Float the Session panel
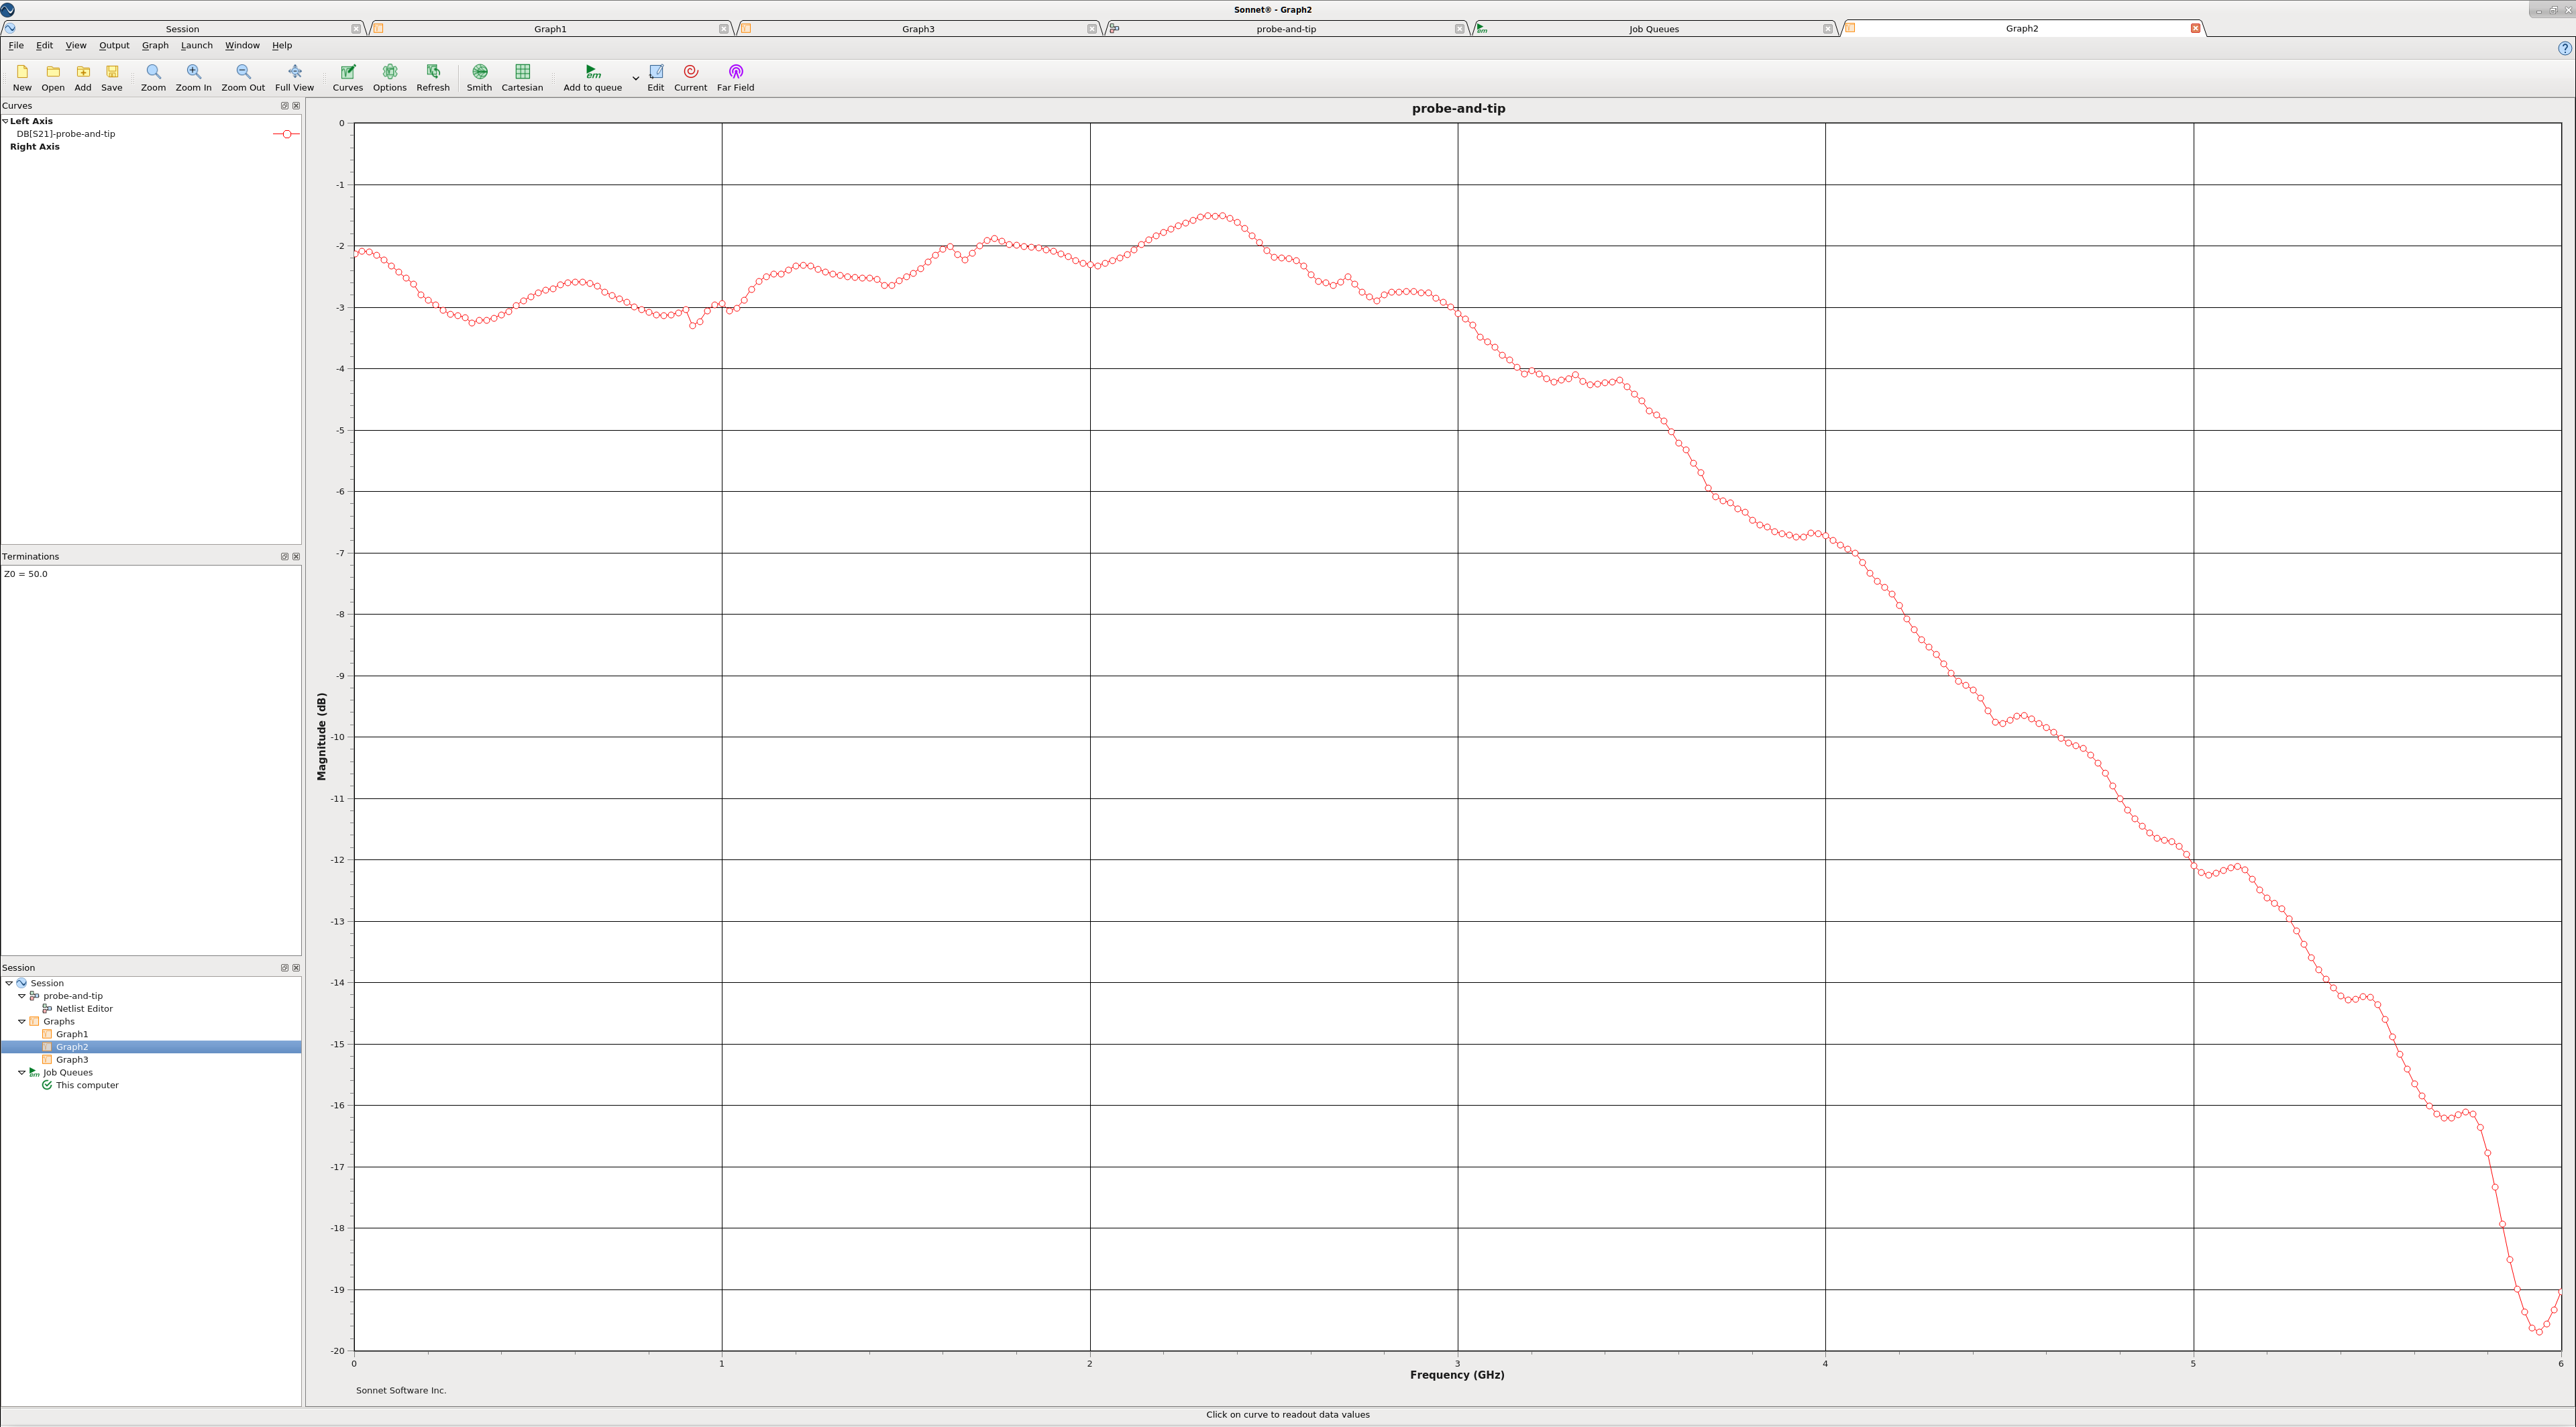Image resolution: width=2576 pixels, height=1427 pixels. (284, 968)
